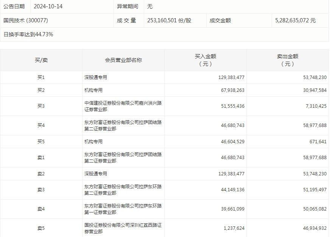Select buy amount 67,938,263

point(233,90)
